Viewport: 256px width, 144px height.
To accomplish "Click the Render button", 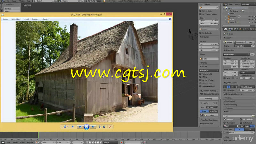I will [x=228, y=42].
